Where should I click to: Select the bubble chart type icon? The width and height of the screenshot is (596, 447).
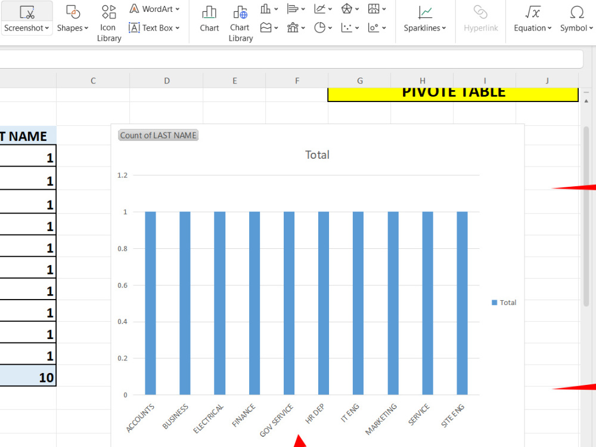pos(373,27)
